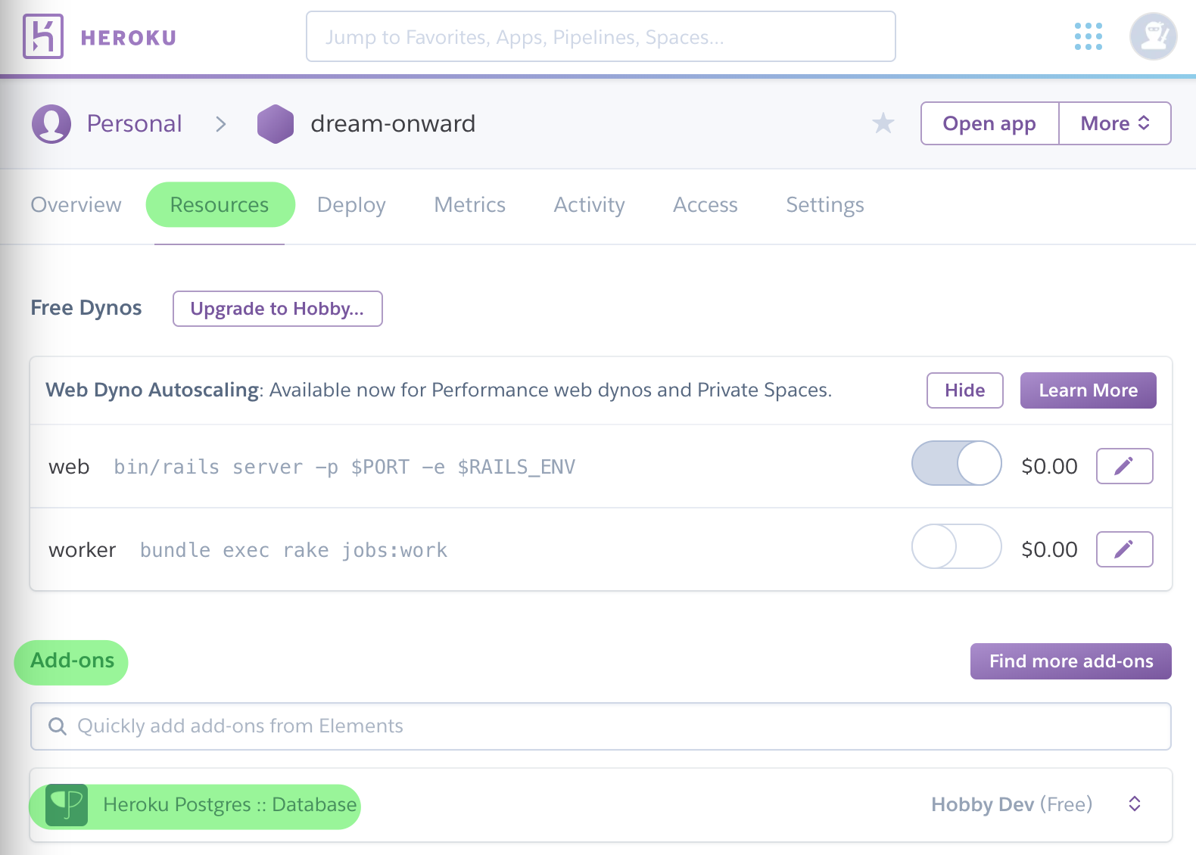Focus the Jump to Favorites search box
The width and height of the screenshot is (1196, 855).
point(601,36)
